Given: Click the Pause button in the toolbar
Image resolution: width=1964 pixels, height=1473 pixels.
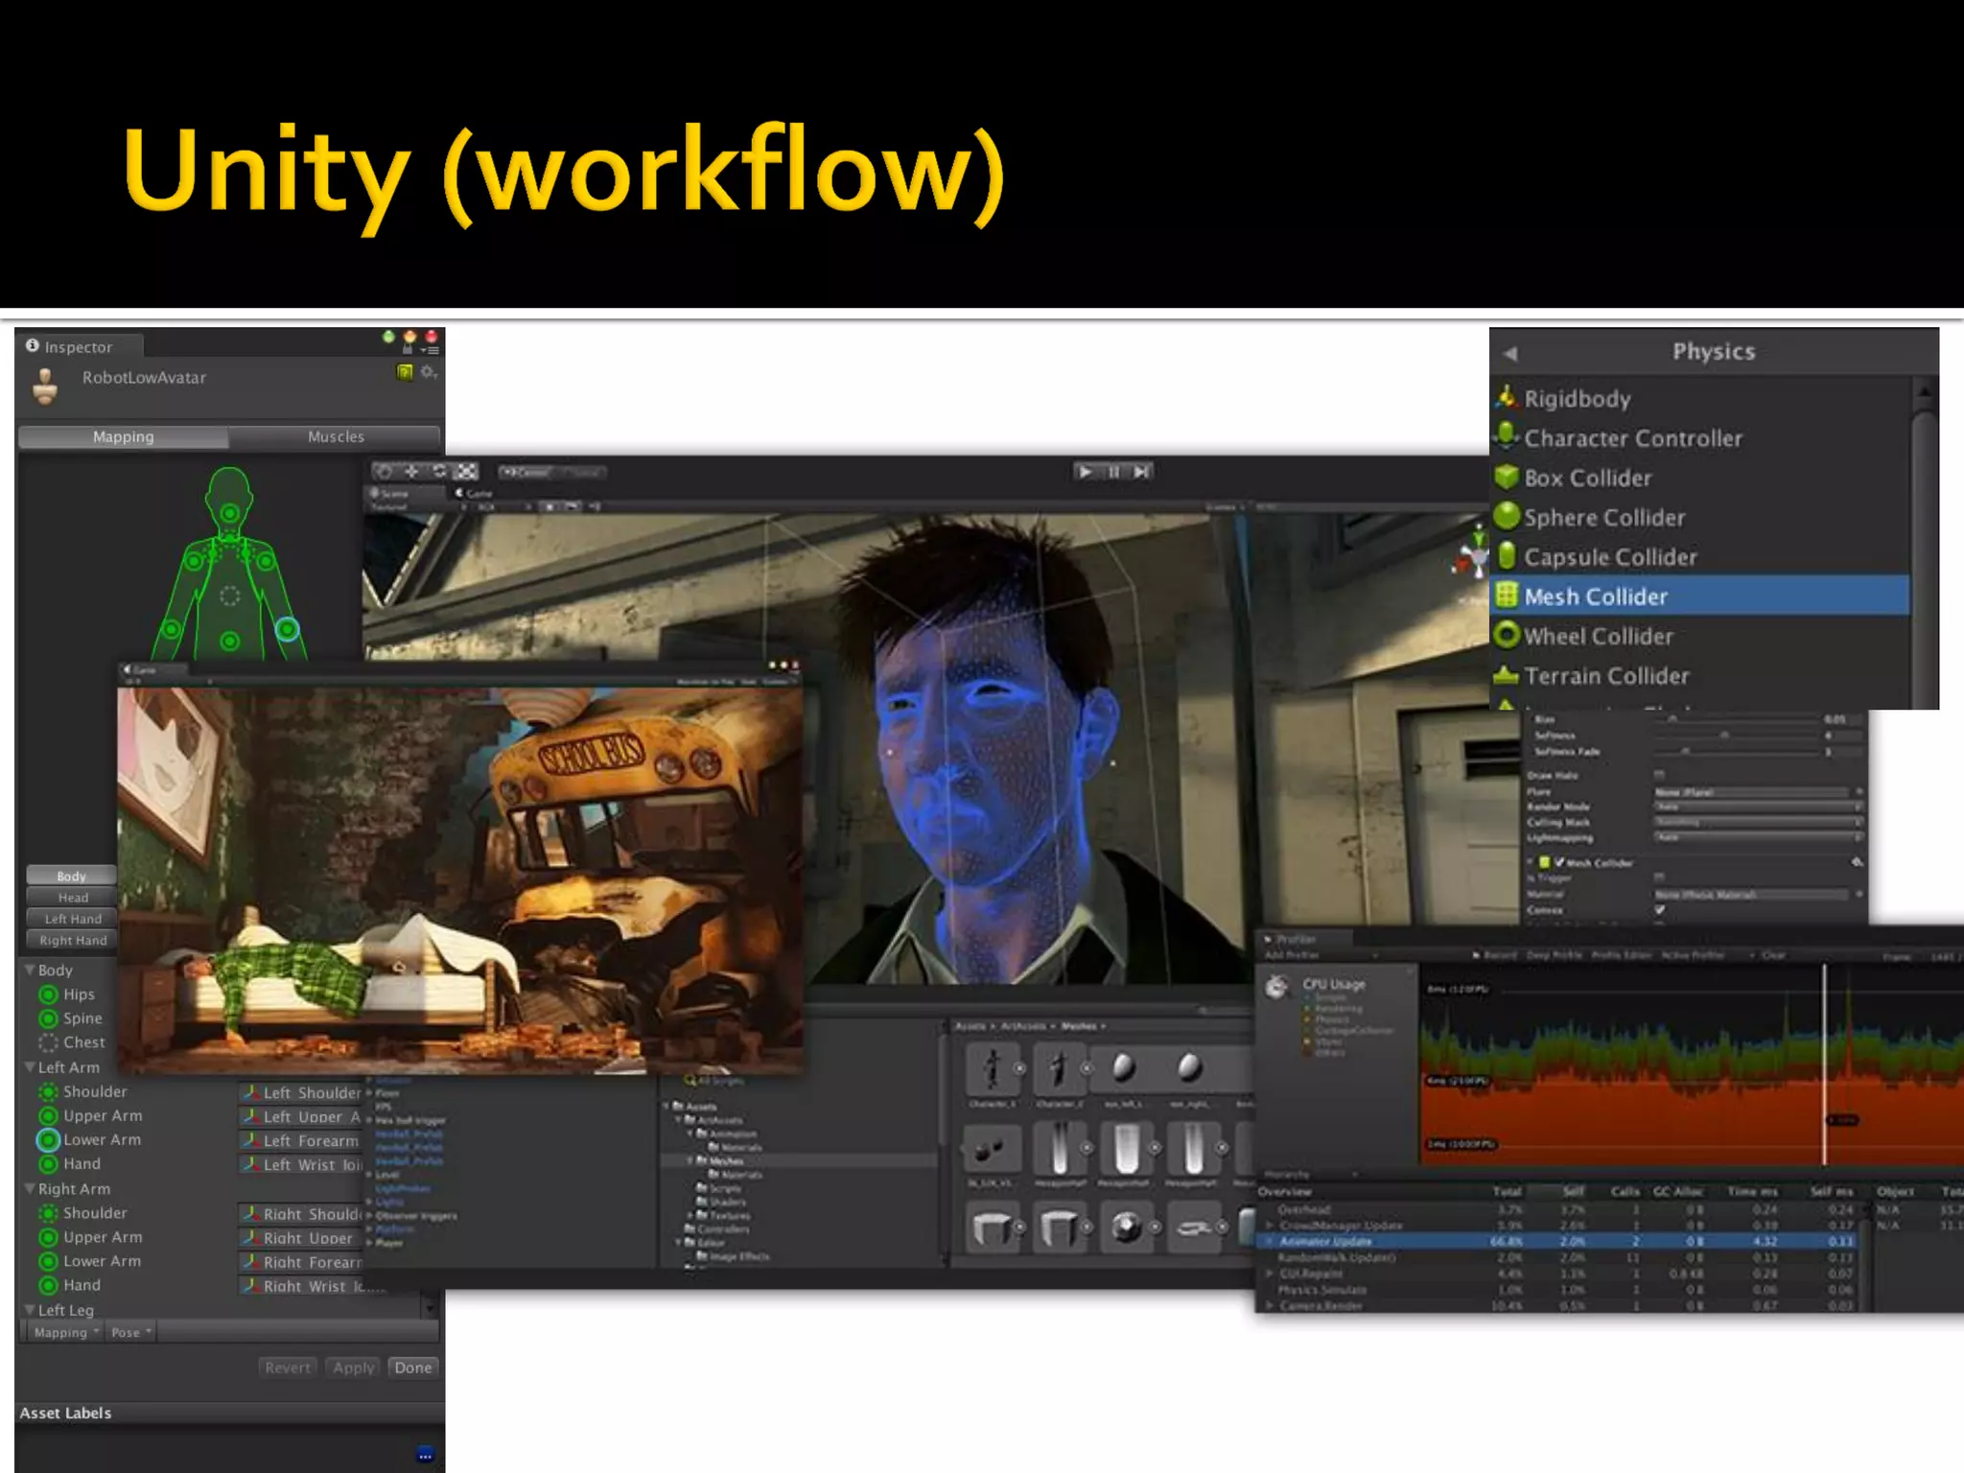Looking at the screenshot, I should pyautogui.click(x=1113, y=472).
